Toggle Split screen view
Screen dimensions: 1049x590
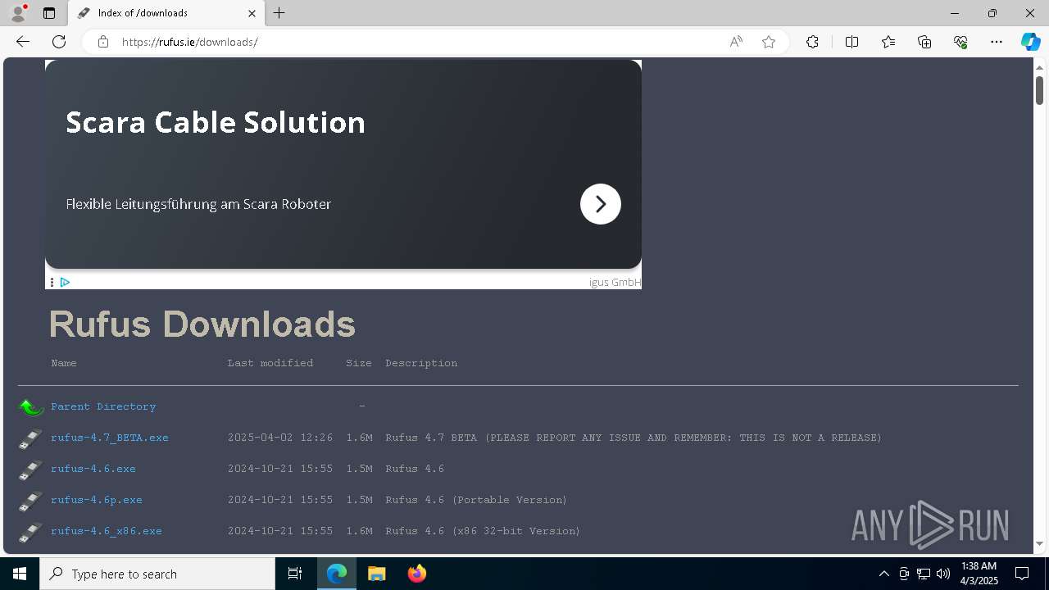pyautogui.click(x=851, y=42)
